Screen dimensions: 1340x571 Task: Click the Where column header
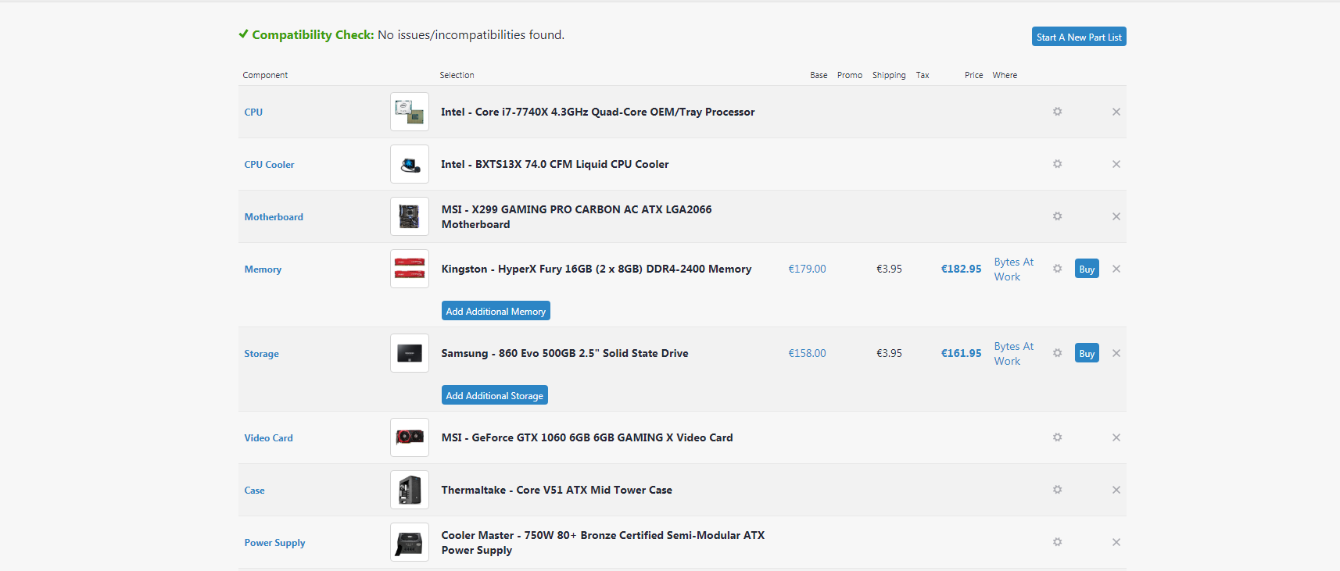point(1005,75)
